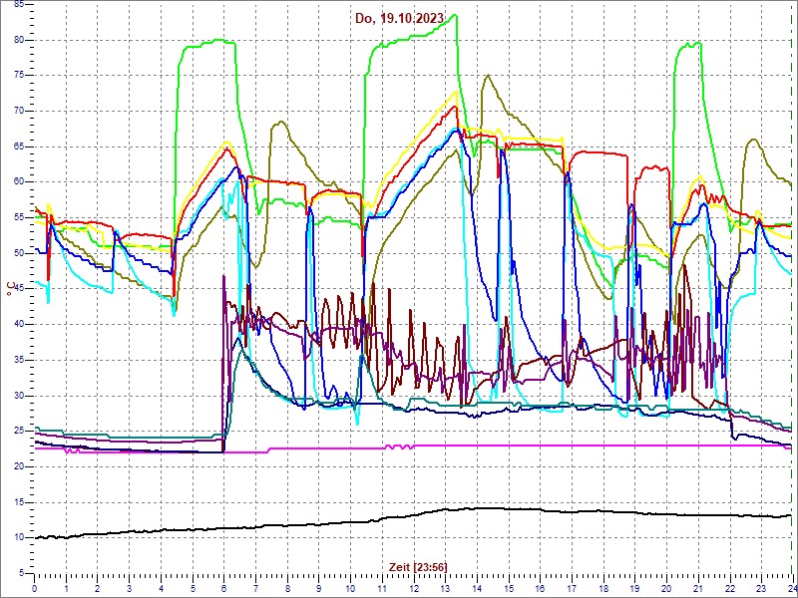The width and height of the screenshot is (798, 598).
Task: Click hour 16 on the time axis
Action: pyautogui.click(x=540, y=588)
